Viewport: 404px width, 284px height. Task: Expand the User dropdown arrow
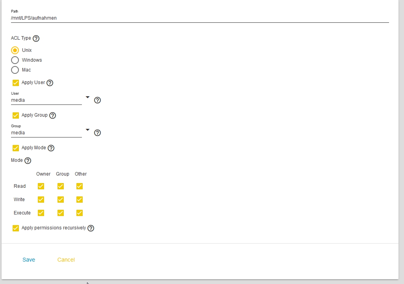[x=87, y=97]
